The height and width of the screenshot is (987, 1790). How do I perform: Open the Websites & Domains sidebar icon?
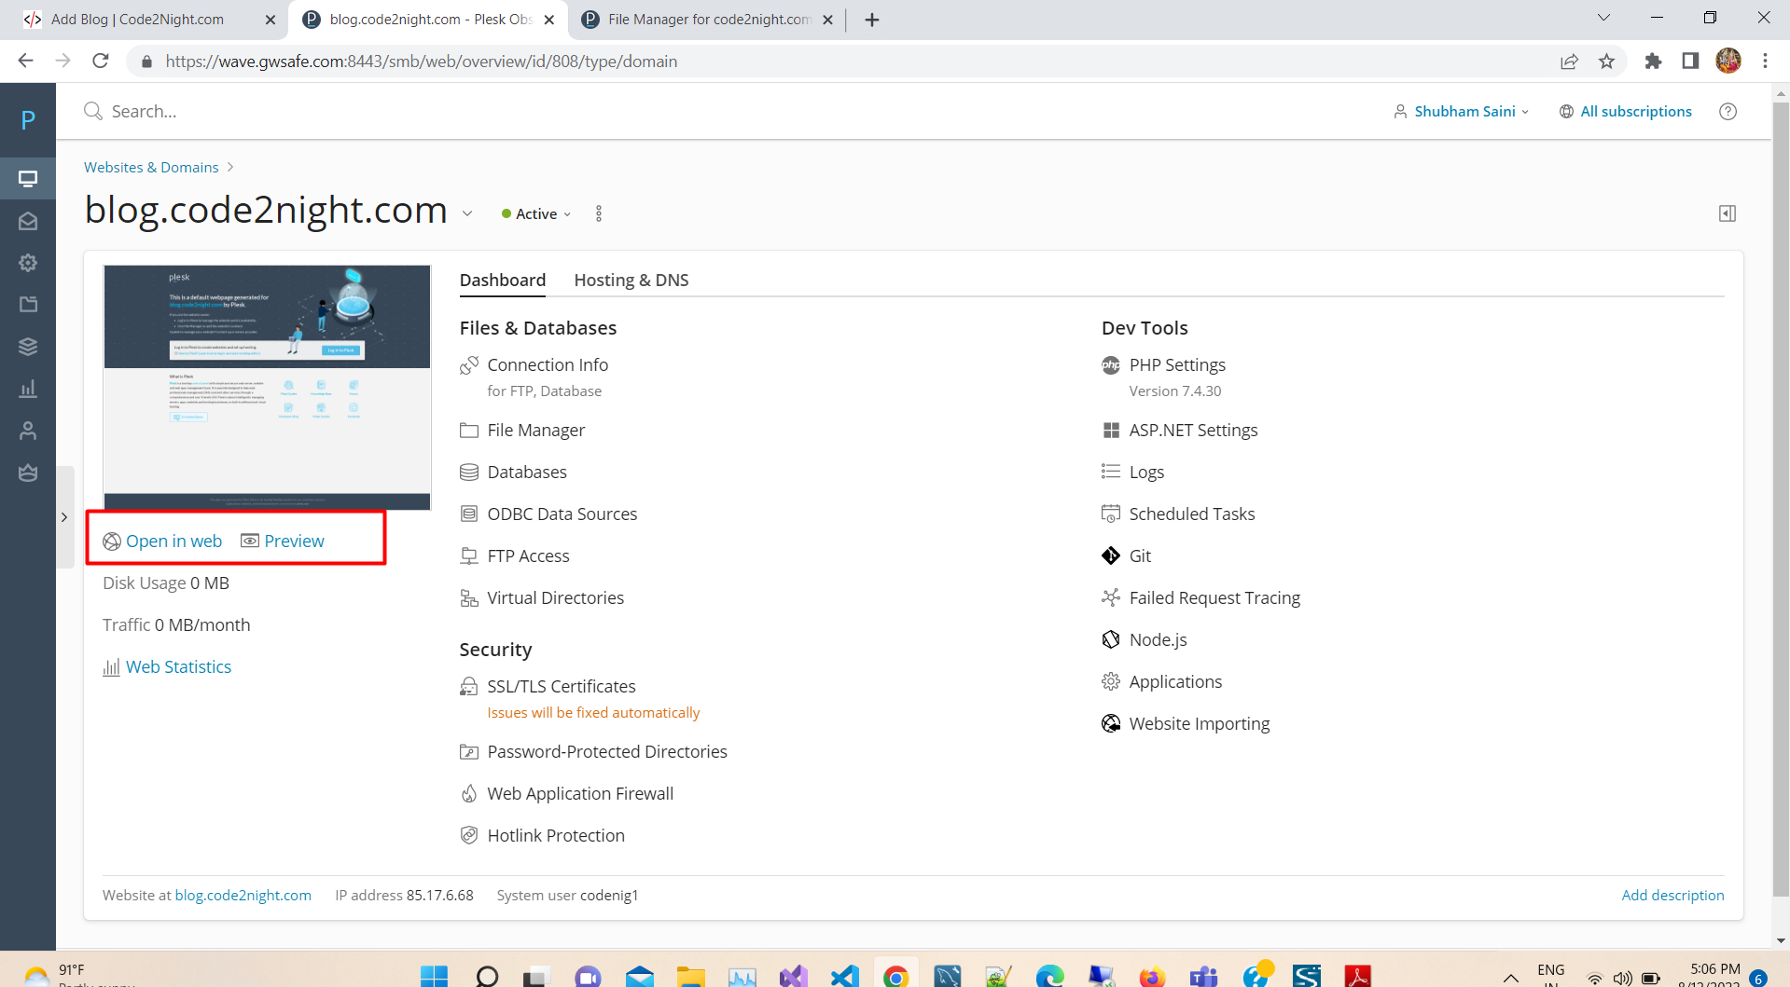click(28, 178)
